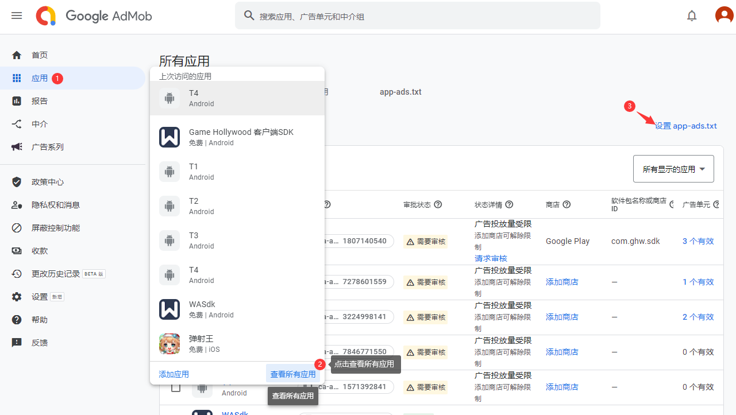Click 添加商店 in the 3224998141 row
The height and width of the screenshot is (415, 736).
coord(562,317)
